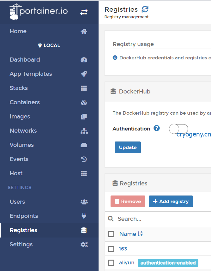This screenshot has width=211, height=271.
Task: Click the Containers cubes icon
Action: coord(84,102)
